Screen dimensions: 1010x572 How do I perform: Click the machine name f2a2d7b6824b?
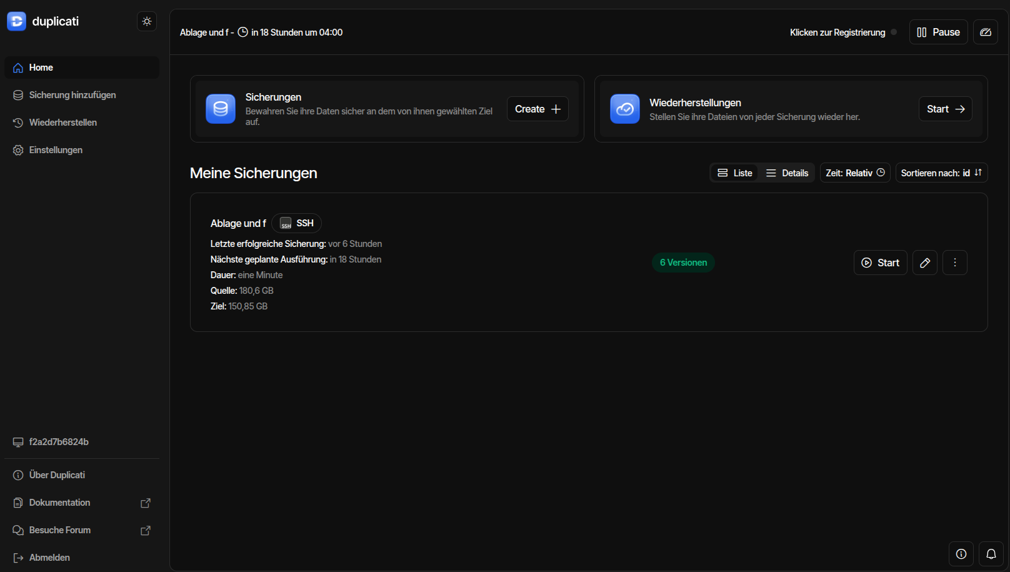coord(59,442)
